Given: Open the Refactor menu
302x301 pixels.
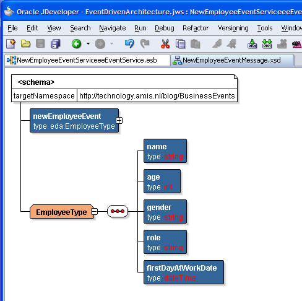Looking at the screenshot, I should pos(196,28).
